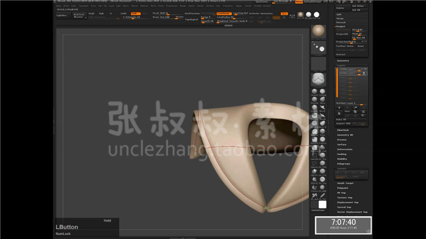This screenshot has height=239, width=426.
Task: Expand the Surface subpalette
Action: tap(342, 145)
